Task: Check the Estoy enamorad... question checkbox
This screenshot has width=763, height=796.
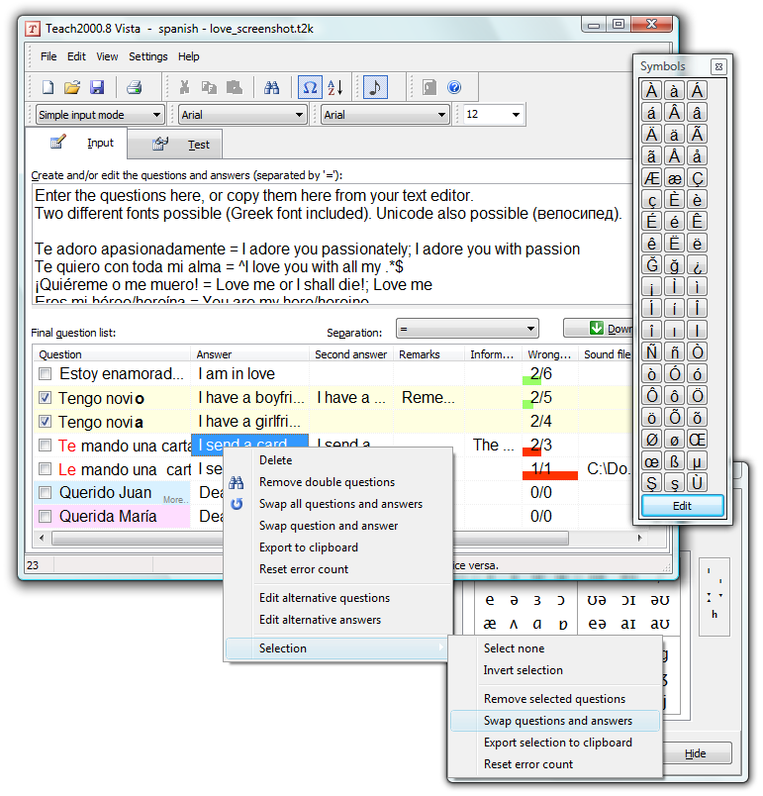Action: click(46, 374)
